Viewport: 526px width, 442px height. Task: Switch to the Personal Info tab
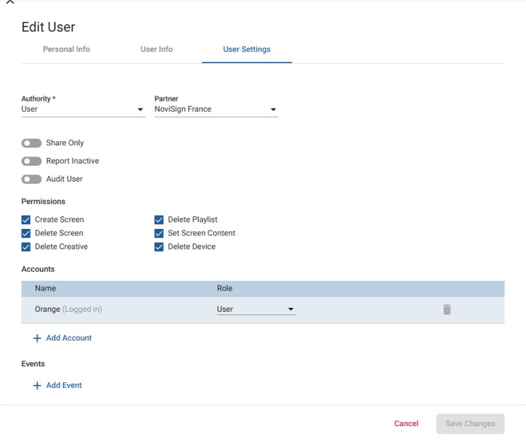[66, 49]
